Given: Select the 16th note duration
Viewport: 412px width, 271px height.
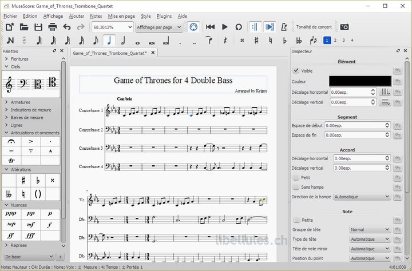Looking at the screenshot, I should [x=81, y=41].
